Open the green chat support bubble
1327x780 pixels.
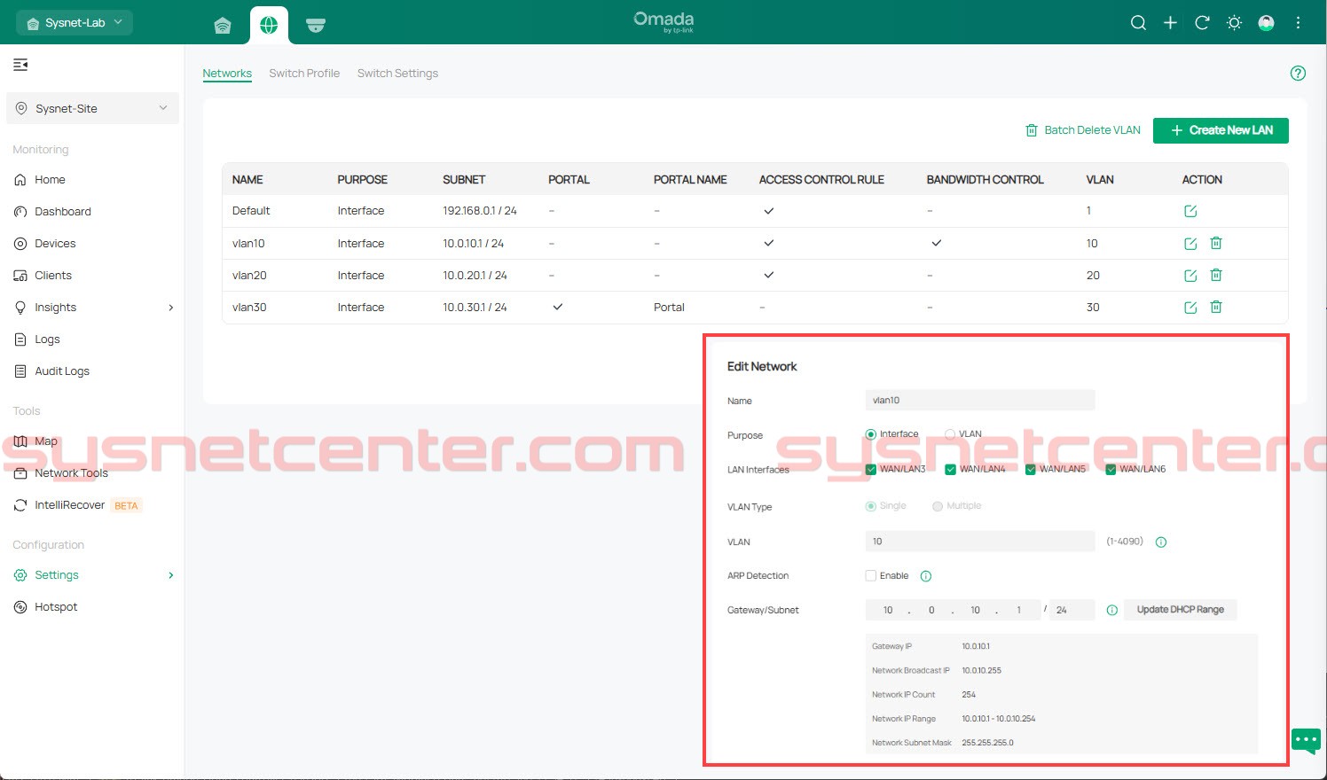pos(1306,739)
